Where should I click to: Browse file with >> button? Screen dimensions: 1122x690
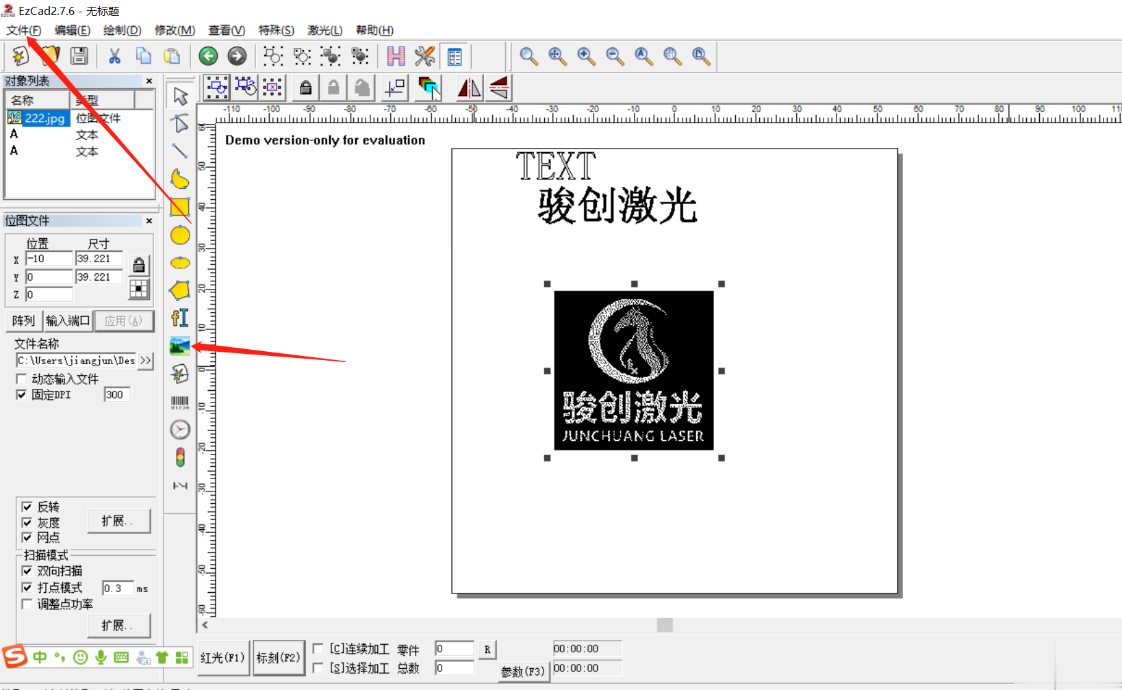146,361
